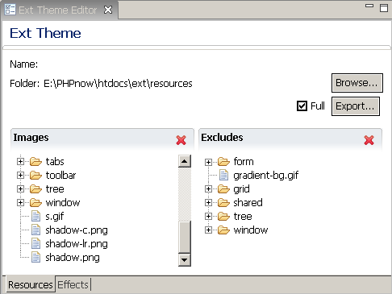The image size is (392, 294).
Task: Select the form label in Excludes tree
Action: tap(244, 162)
